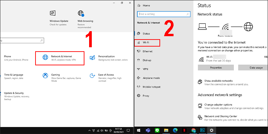Expand hidden system tray icons chevron
This screenshot has height=134, width=268.
pyautogui.click(x=89, y=130)
